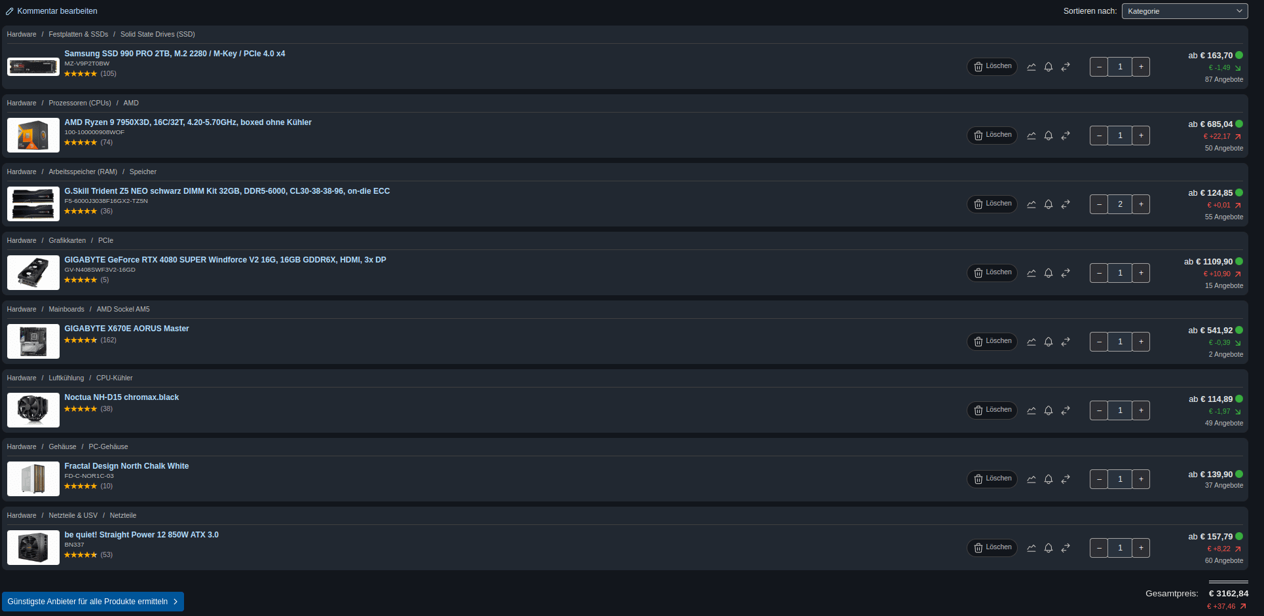Open Prozessoren (CPUs) breadcrumb category
Viewport: 1264px width, 616px height.
point(80,103)
